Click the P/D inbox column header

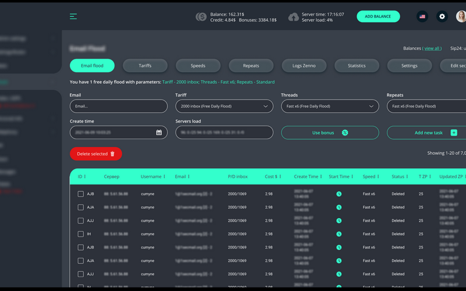(238, 176)
